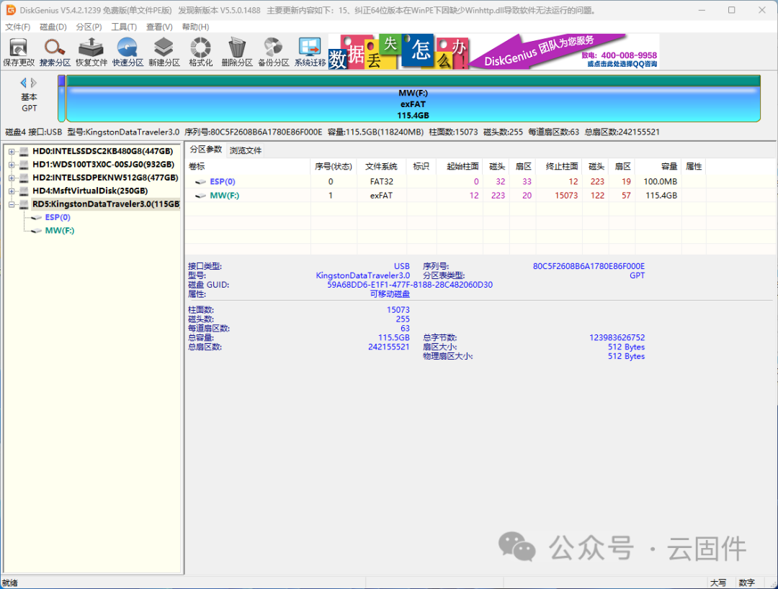Screen dimensions: 778x589
Task: Select the MW(F:) exFAT partition bar in disk map
Action: click(x=413, y=99)
